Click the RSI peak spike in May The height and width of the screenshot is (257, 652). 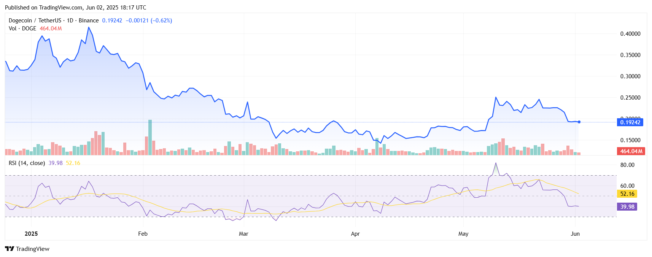tap(496, 163)
